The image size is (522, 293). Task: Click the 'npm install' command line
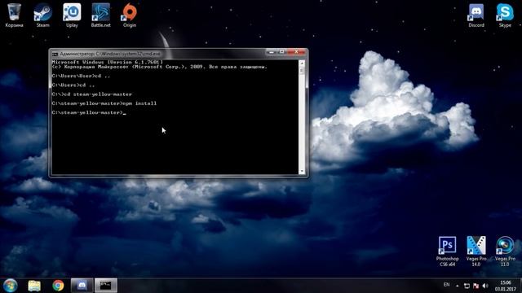[x=104, y=103]
